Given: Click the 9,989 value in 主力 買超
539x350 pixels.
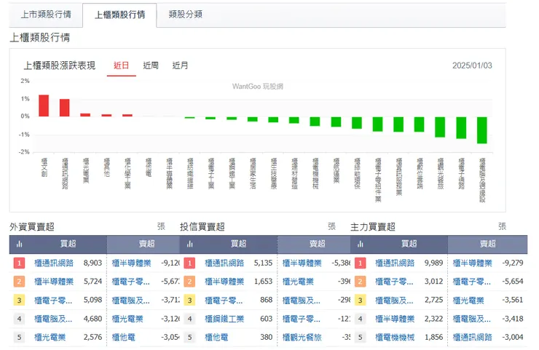Looking at the screenshot, I should (434, 263).
